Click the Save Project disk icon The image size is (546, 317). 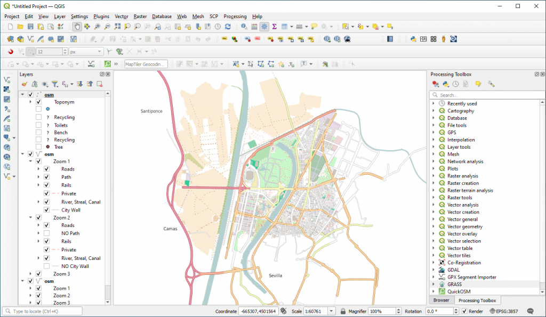point(30,27)
